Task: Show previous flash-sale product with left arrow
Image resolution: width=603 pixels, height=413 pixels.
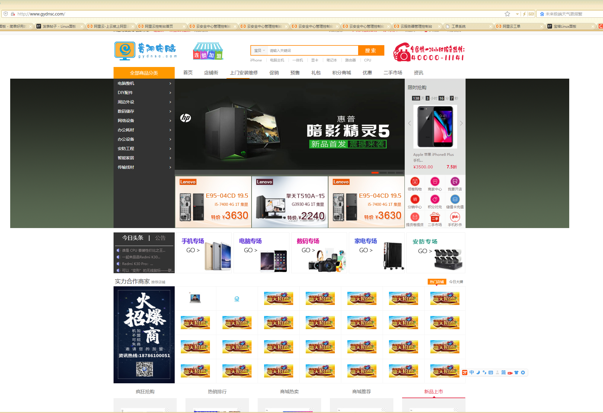Action: (x=410, y=123)
